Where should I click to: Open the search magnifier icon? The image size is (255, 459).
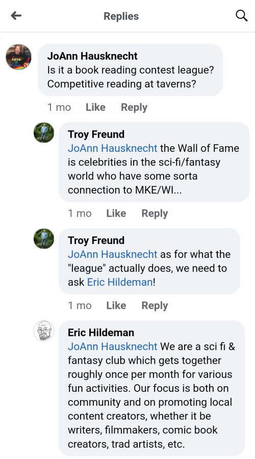pos(242,16)
